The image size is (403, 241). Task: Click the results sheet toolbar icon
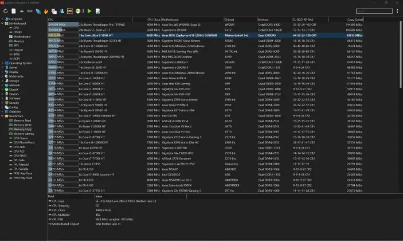[97, 11]
